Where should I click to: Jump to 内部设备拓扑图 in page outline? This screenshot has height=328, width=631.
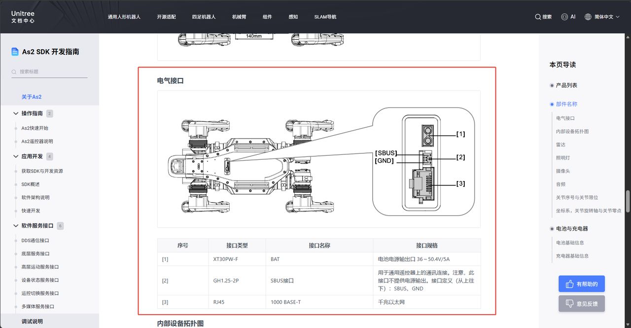tap(572, 132)
